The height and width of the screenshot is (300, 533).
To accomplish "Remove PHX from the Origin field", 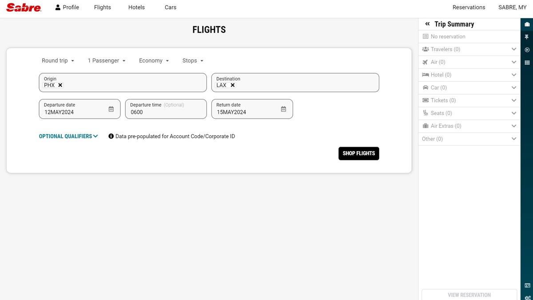I will point(60,85).
